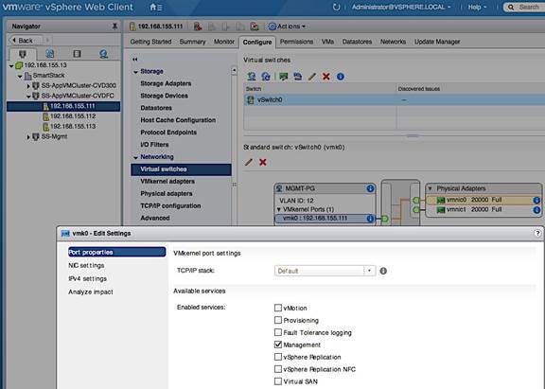Viewport: 545px width, 389px height.
Task: Enable vSphere Replication NFC checkbox
Action: [x=278, y=369]
